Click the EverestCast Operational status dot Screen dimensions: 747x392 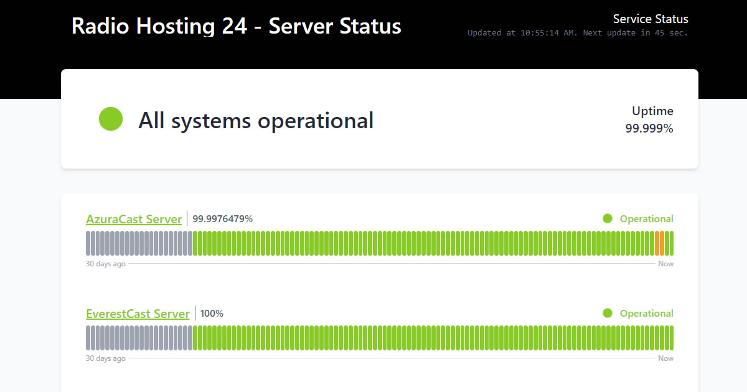tap(607, 313)
